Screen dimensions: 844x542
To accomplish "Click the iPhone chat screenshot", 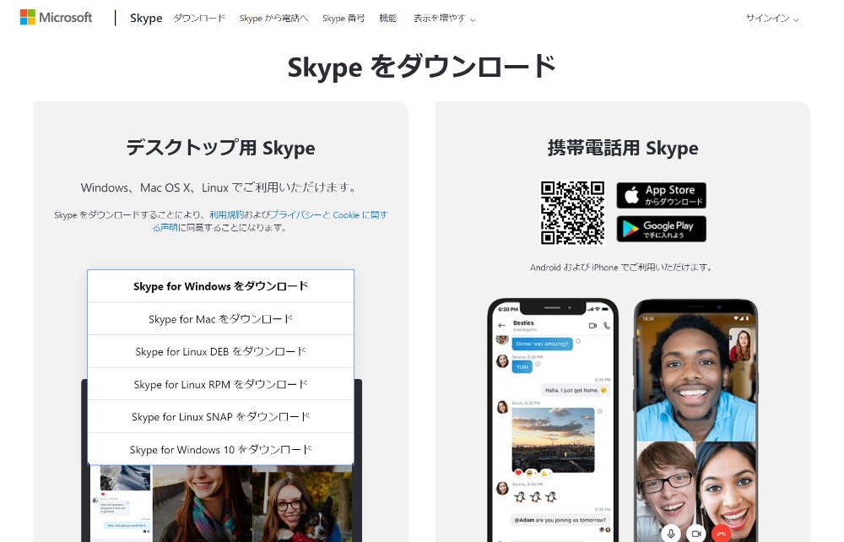I will tap(553, 420).
